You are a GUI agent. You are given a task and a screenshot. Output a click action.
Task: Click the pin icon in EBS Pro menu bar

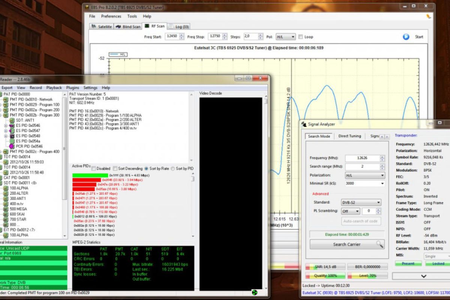[x=429, y=16]
